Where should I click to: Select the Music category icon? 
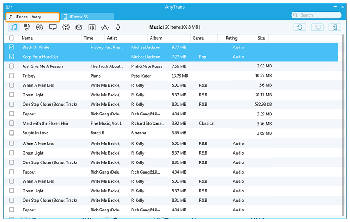(13, 28)
